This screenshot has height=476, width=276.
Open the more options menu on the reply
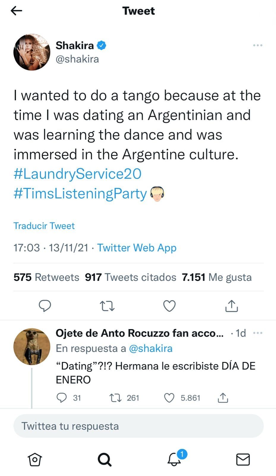click(258, 333)
